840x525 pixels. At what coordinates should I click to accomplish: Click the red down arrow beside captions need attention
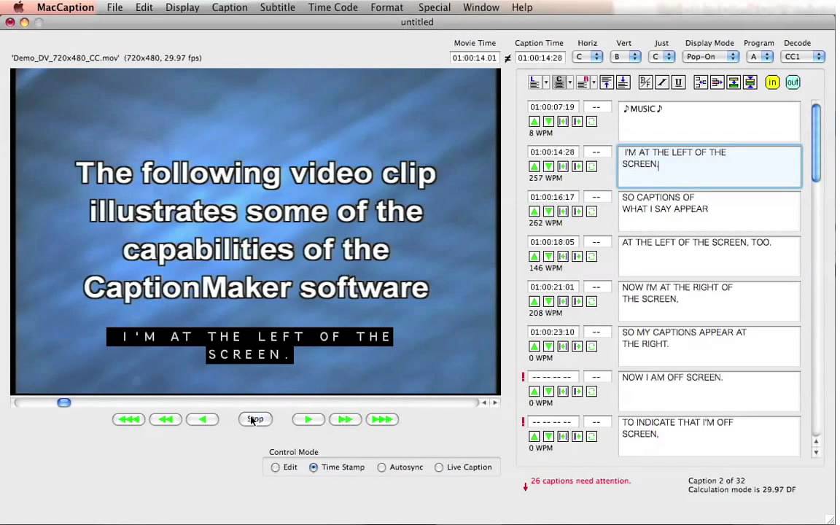tap(526, 486)
